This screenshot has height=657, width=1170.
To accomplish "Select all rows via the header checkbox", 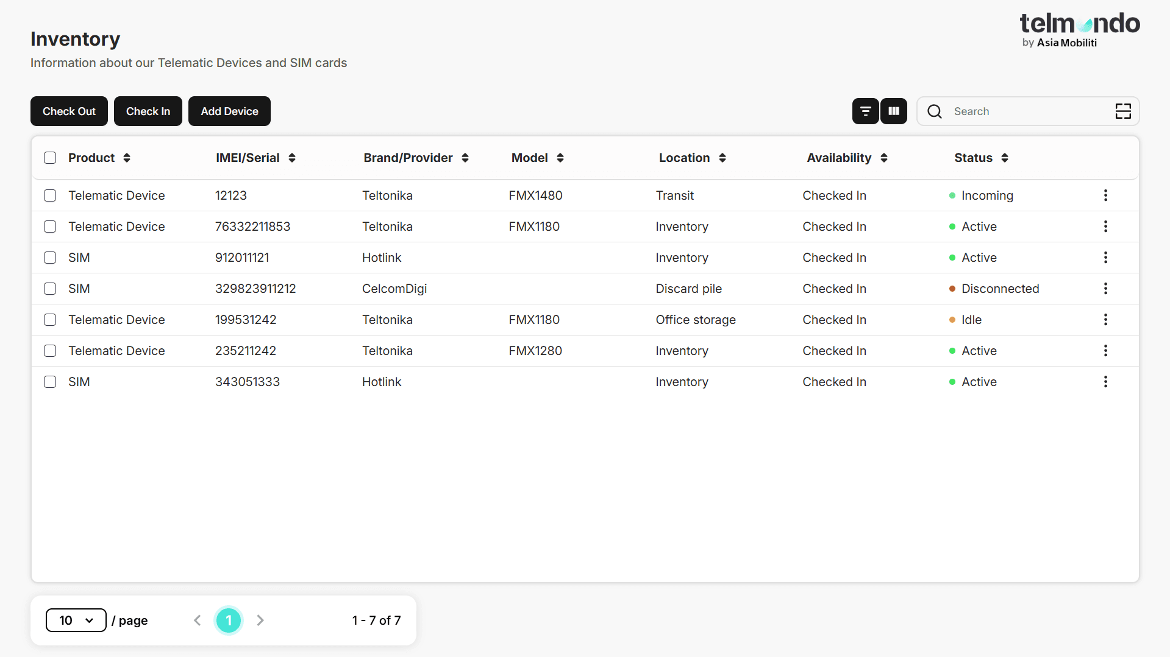I will (x=50, y=158).
